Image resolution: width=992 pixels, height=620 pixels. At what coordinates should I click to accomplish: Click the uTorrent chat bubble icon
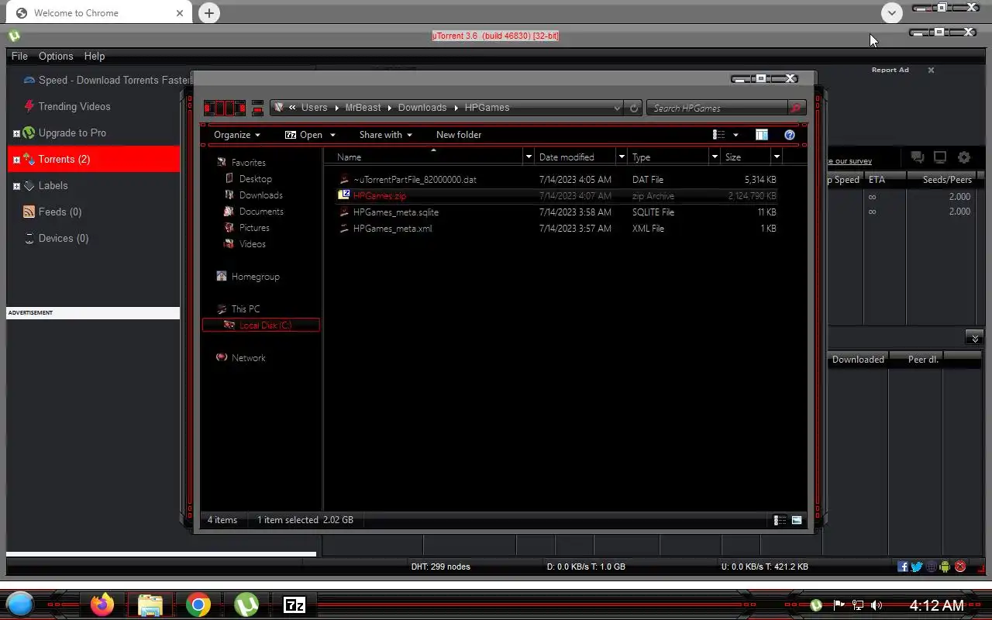click(x=918, y=157)
